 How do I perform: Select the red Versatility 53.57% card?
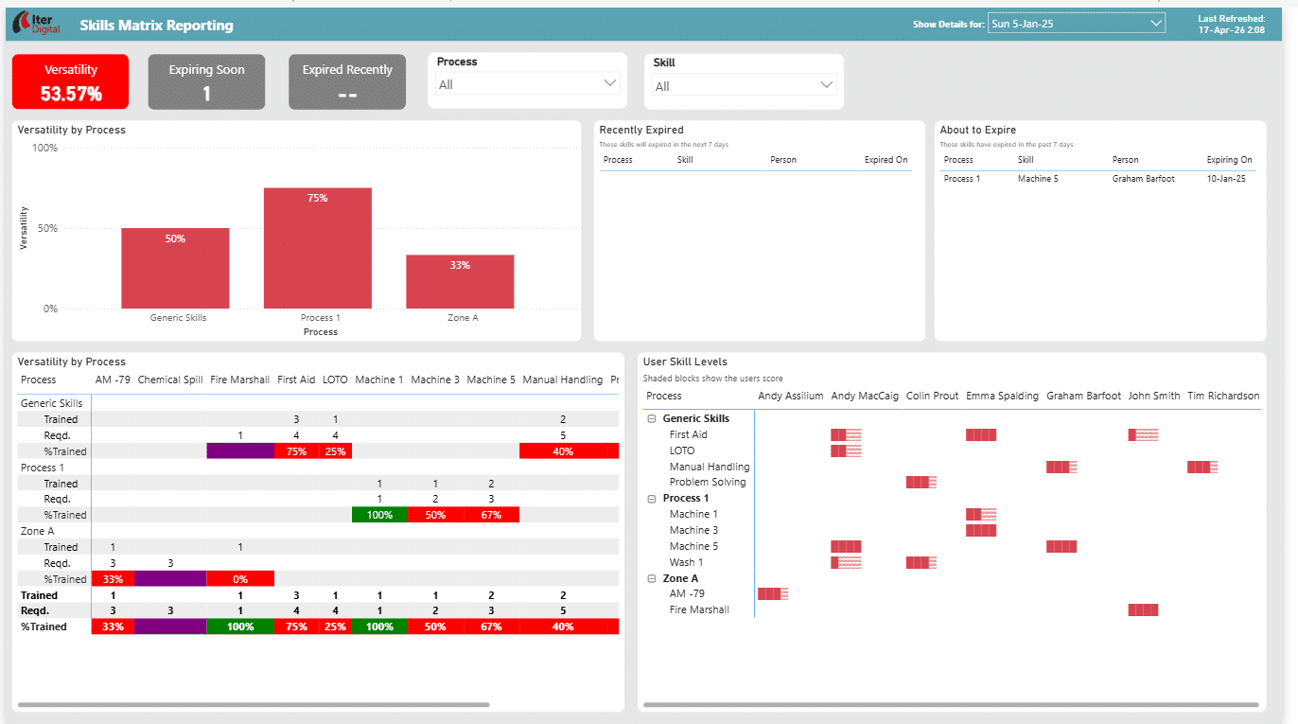click(71, 82)
